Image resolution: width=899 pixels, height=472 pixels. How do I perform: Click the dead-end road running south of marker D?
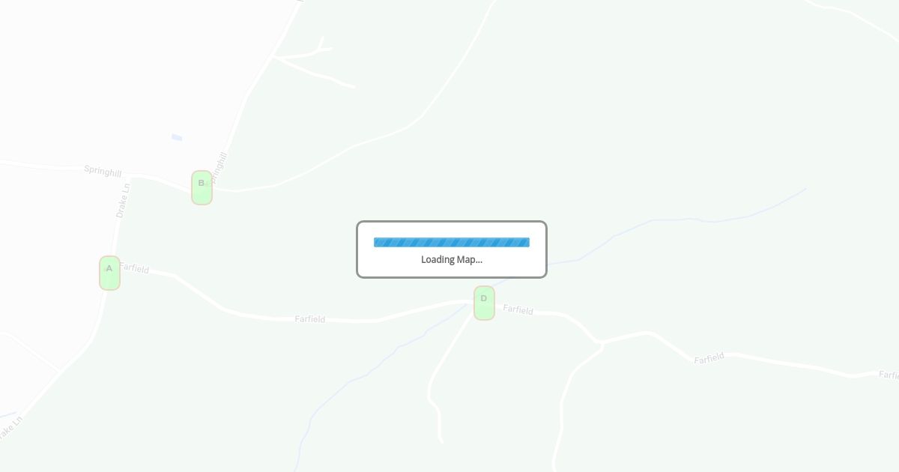(x=437, y=390)
